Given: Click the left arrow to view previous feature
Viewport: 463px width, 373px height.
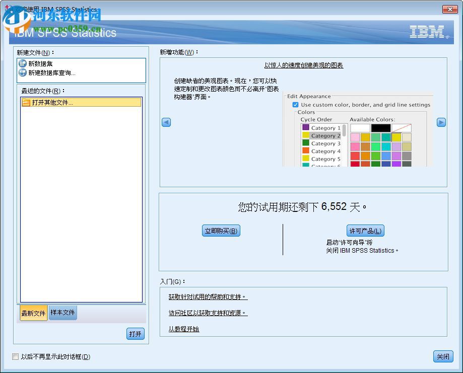Looking at the screenshot, I should [x=166, y=122].
